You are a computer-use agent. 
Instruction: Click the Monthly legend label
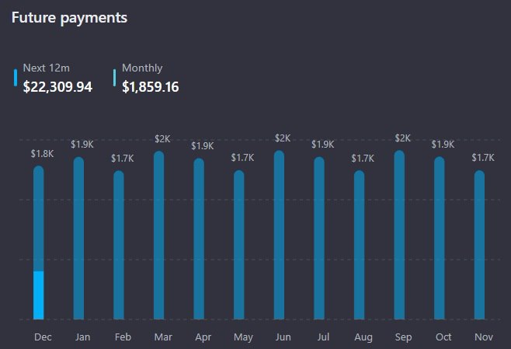click(142, 68)
